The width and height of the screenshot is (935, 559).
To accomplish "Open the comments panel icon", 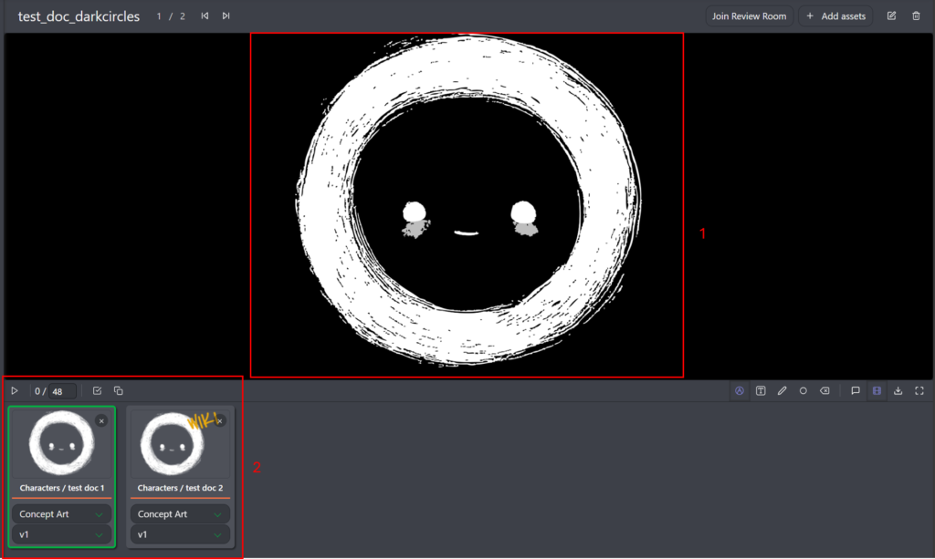I will point(856,390).
